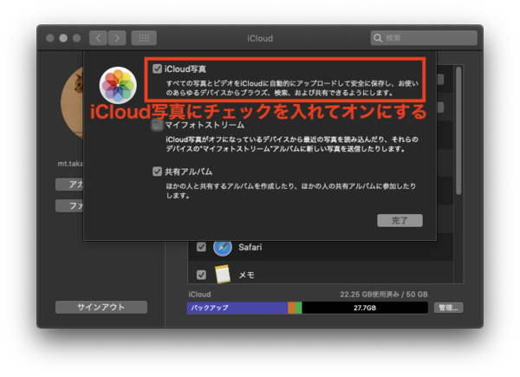The width and height of the screenshot is (520, 377).
Task: Uncheck the メモ checkbox in iCloud list
Action: [x=201, y=275]
